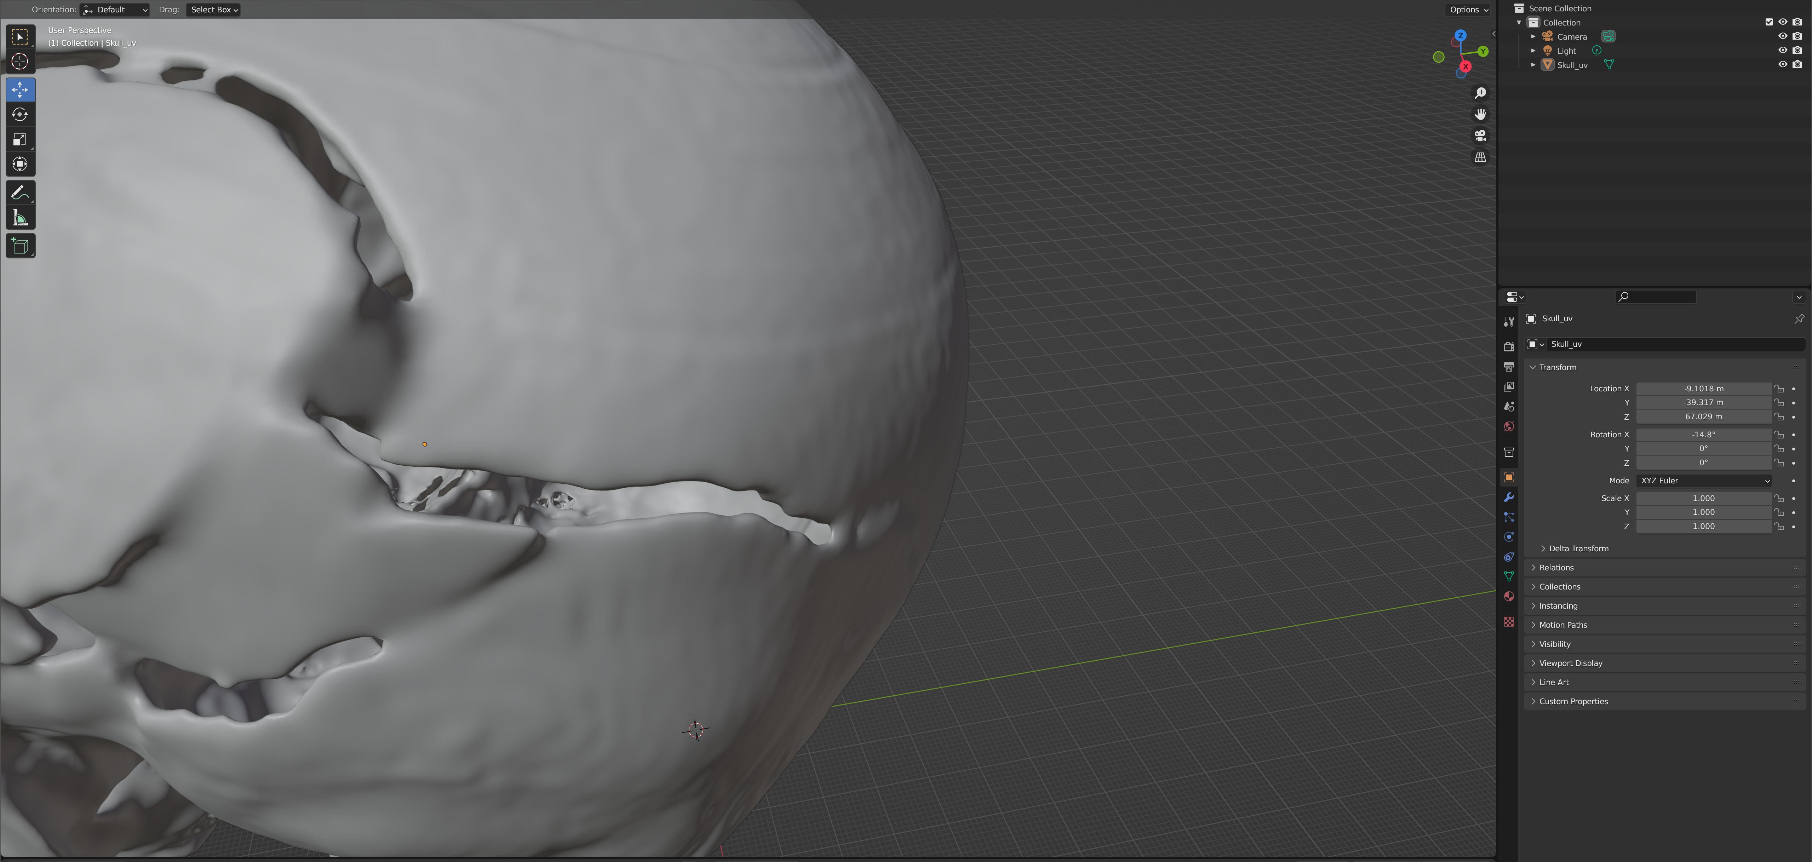This screenshot has width=1812, height=862.
Task: Select the Add Cube tool
Action: [x=20, y=246]
